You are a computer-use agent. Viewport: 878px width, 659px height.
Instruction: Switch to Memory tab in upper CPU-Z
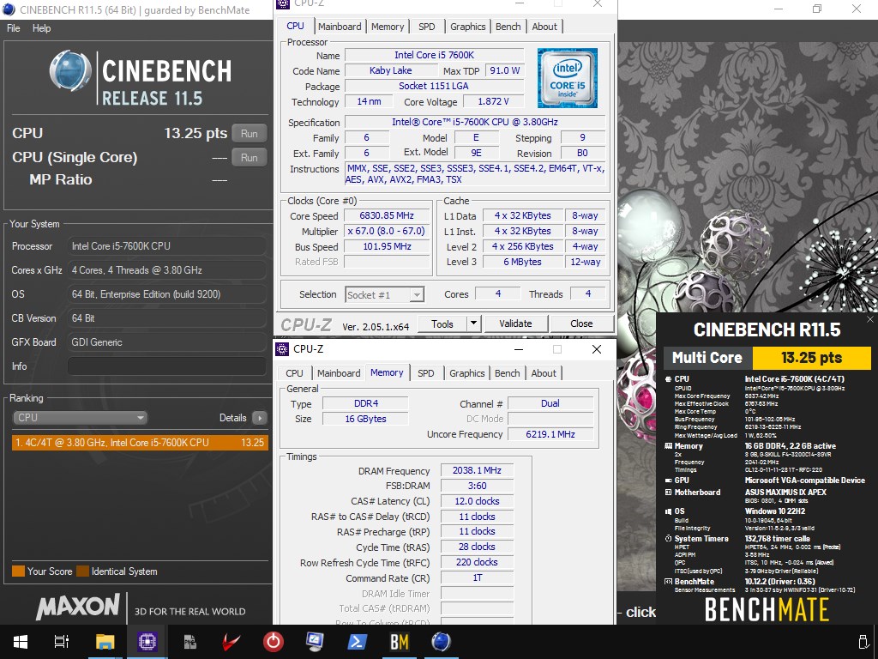(388, 27)
